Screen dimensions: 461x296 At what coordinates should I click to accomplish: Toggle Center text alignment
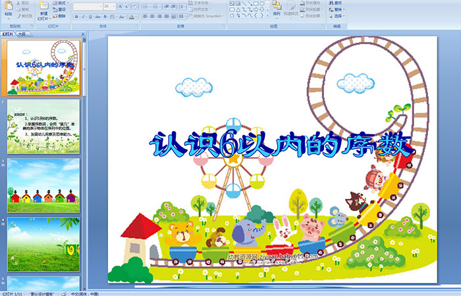tap(152, 16)
